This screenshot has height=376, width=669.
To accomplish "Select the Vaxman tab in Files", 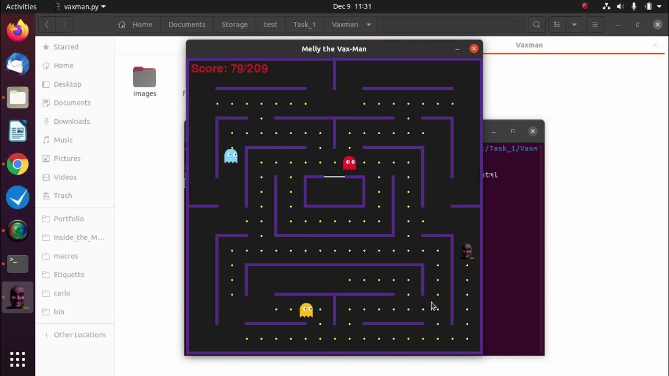I will pos(529,45).
